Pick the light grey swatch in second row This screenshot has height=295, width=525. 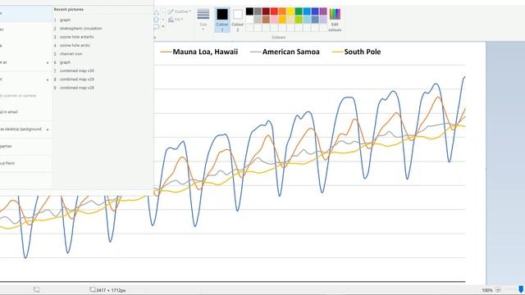pos(258,20)
